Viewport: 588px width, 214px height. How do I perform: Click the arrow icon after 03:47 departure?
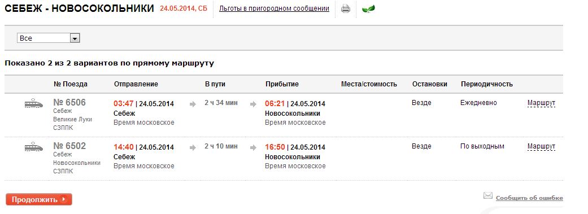pos(193,104)
